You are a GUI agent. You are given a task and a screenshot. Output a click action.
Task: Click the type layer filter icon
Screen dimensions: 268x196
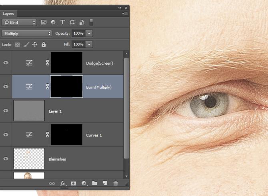click(x=62, y=22)
